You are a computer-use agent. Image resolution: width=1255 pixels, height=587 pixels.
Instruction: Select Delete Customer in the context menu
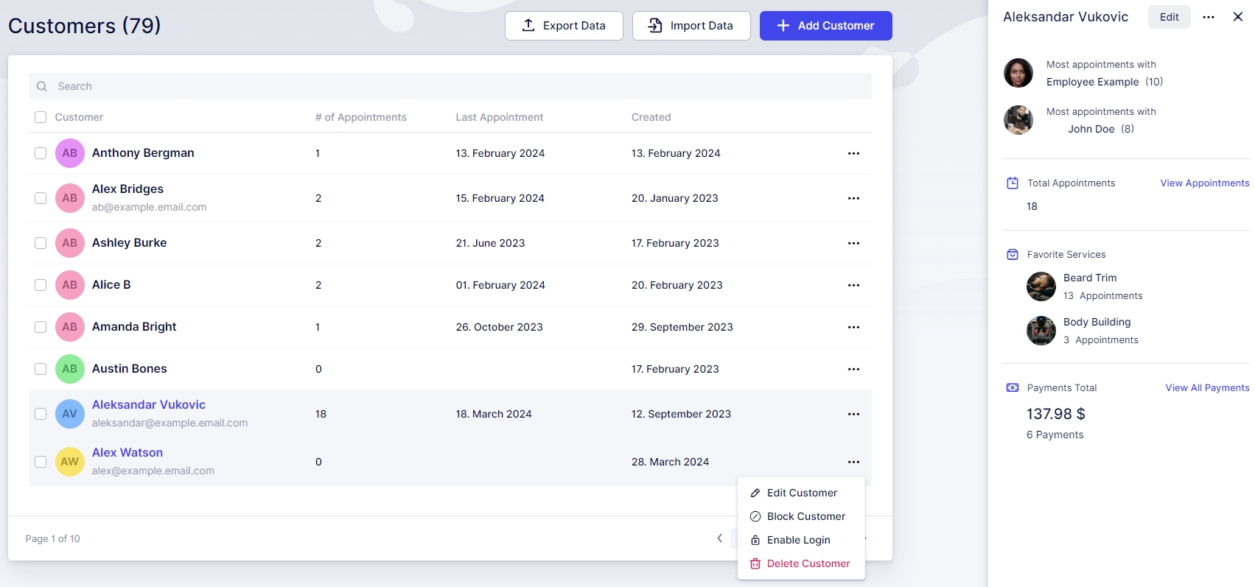click(808, 563)
